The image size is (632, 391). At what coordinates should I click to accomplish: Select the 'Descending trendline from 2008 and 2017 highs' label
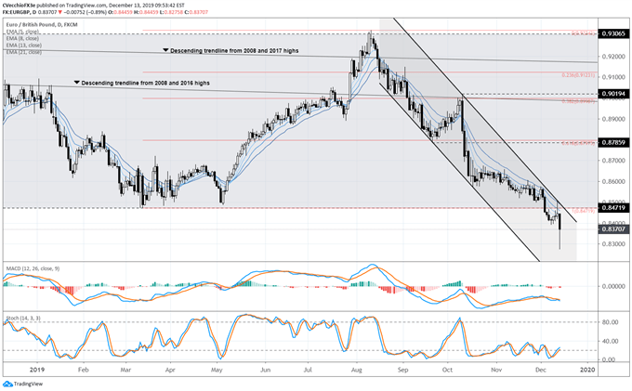(234, 51)
